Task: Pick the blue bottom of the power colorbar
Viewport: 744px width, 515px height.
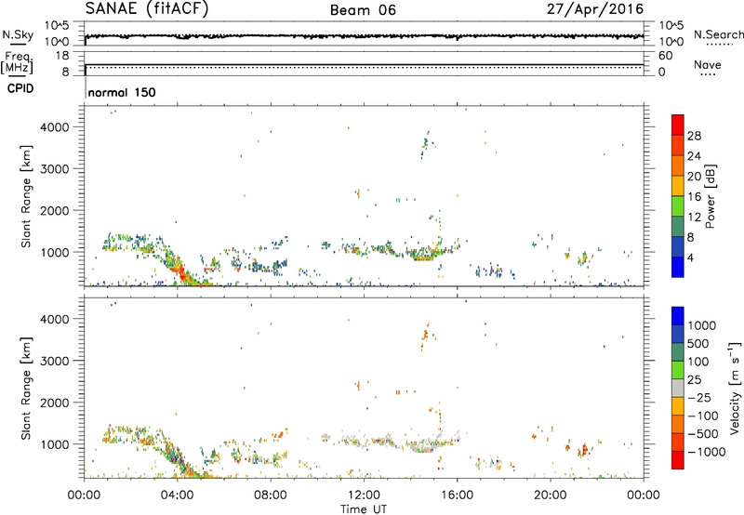Action: click(x=678, y=268)
